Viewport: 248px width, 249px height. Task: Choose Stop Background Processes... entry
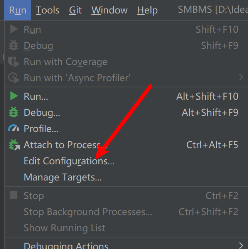88,212
